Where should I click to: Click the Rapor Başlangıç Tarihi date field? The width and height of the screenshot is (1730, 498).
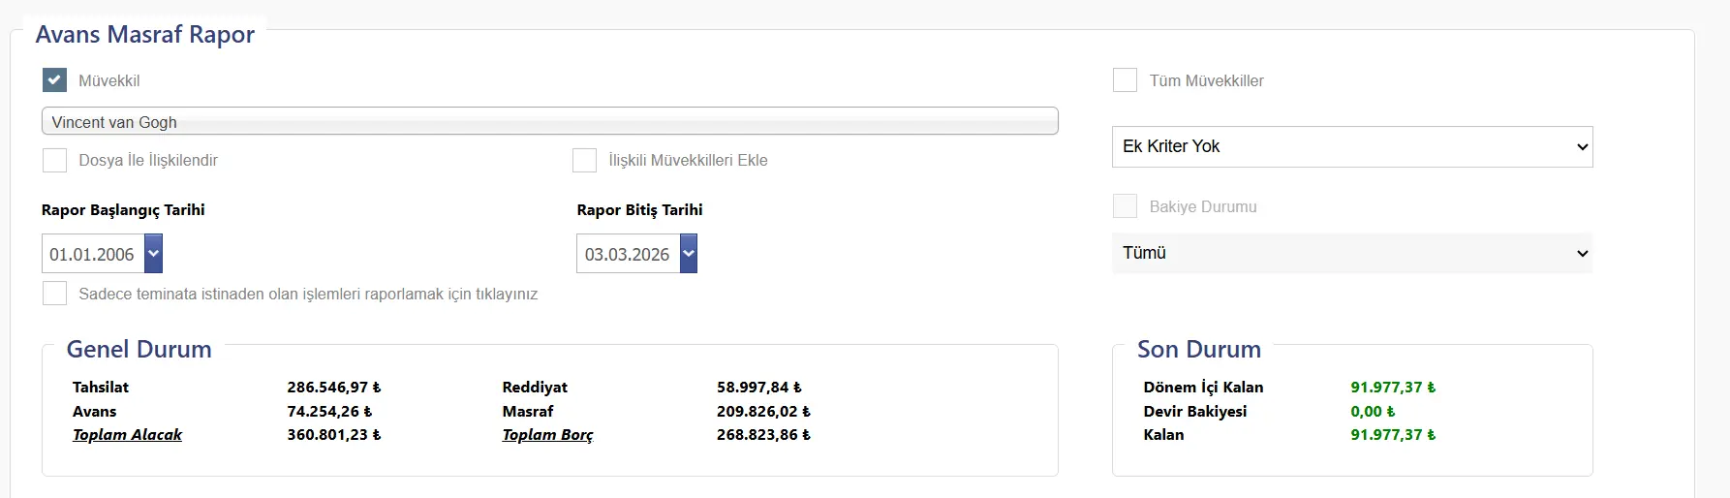93,255
